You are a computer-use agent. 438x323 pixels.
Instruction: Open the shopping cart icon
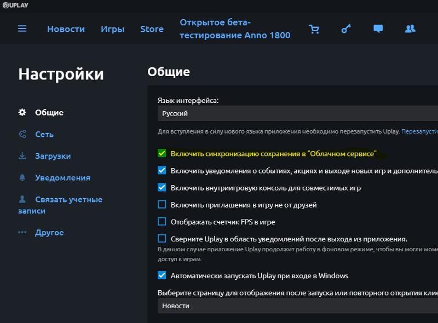(x=314, y=29)
